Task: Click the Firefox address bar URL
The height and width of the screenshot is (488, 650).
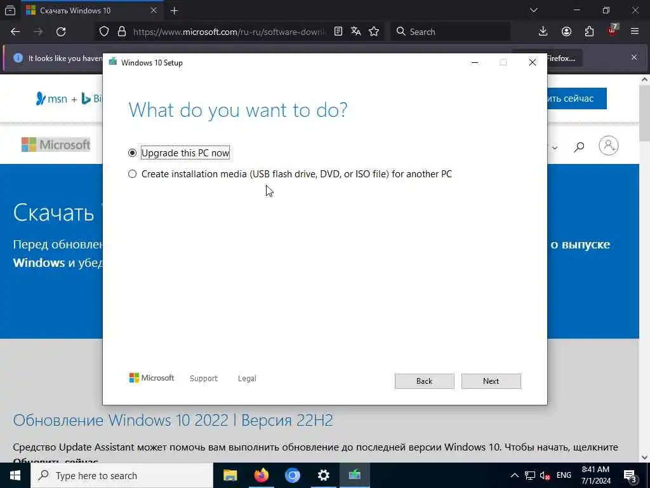Action: tap(229, 32)
